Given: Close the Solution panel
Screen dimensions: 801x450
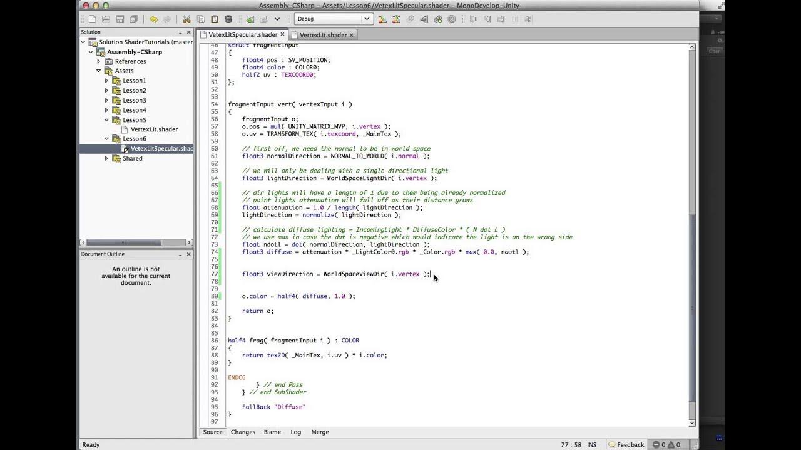Looking at the screenshot, I should (x=189, y=32).
